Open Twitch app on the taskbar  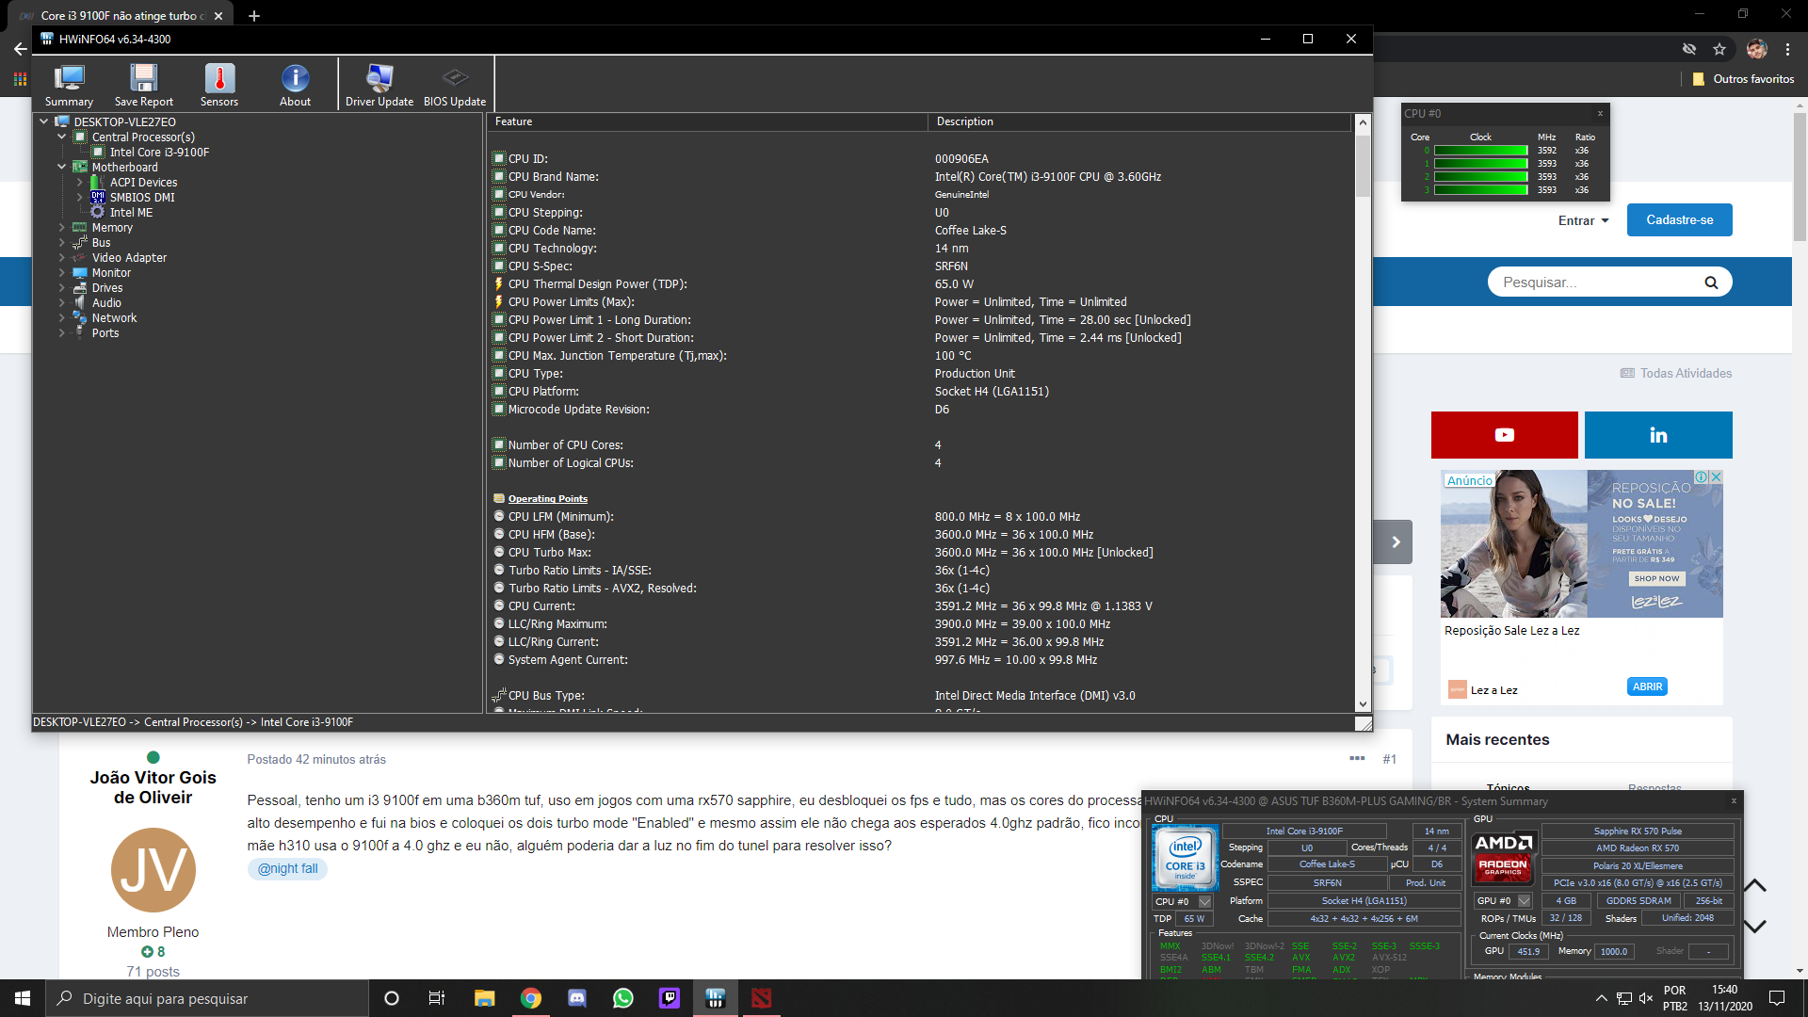[x=669, y=998]
